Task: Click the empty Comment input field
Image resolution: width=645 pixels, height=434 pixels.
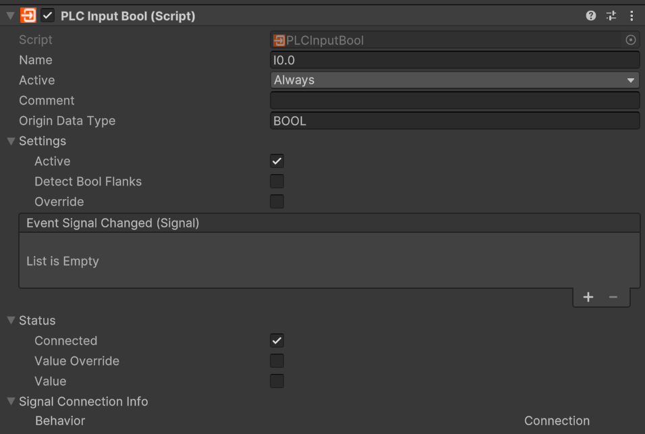Action: click(x=455, y=101)
